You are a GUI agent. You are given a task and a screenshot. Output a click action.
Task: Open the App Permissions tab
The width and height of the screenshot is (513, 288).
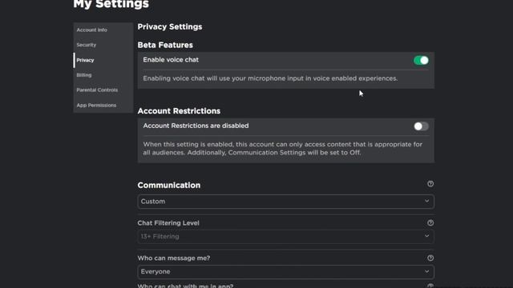(x=103, y=105)
